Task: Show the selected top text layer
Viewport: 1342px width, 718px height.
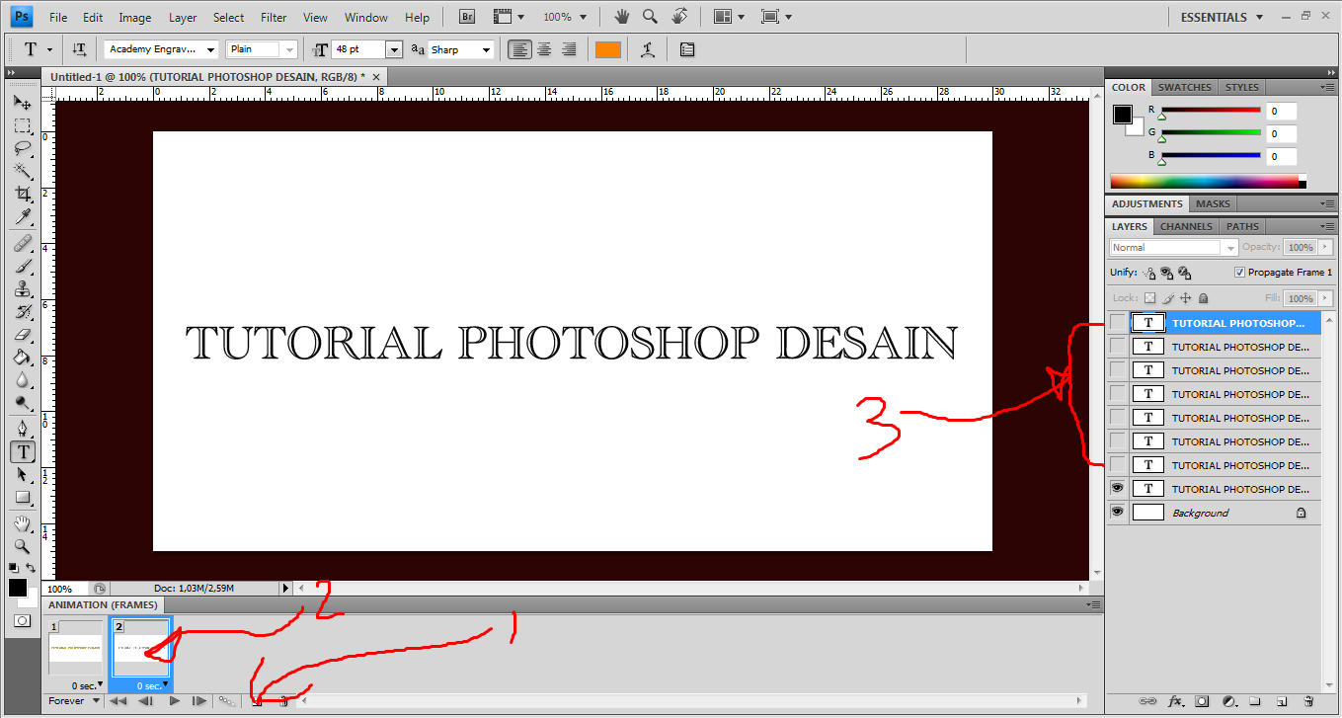Action: coord(1117,323)
